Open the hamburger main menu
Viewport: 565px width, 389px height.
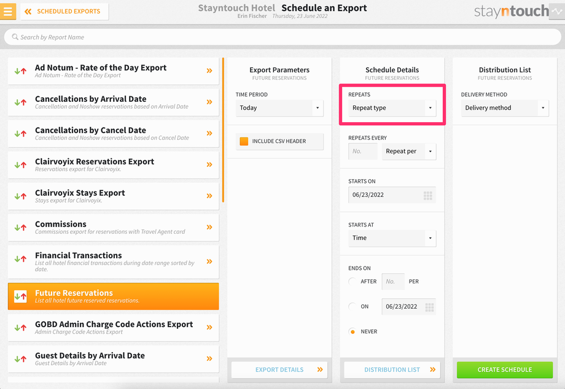7,11
